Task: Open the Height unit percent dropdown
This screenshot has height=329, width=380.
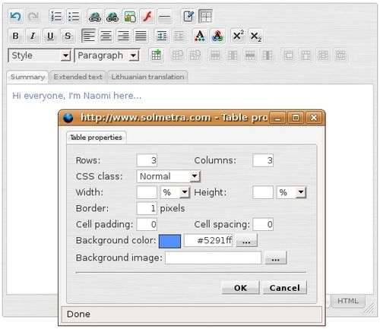Action: [291, 192]
